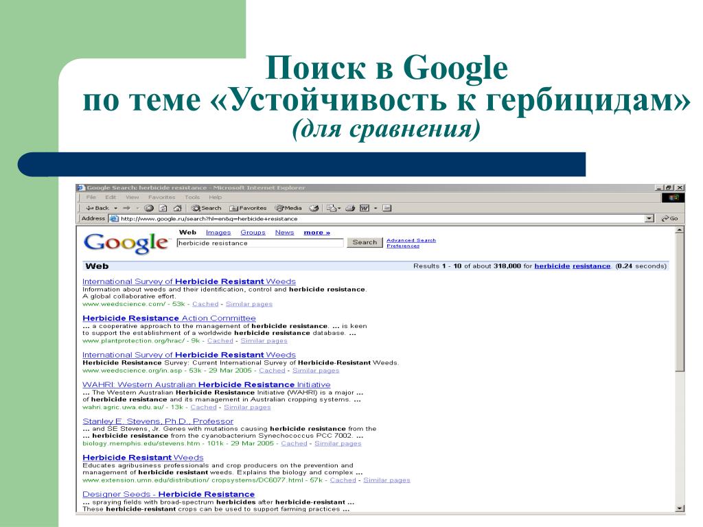Image resolution: width=703 pixels, height=527 pixels.
Task: Open the Favorites menu
Action: click(x=161, y=197)
